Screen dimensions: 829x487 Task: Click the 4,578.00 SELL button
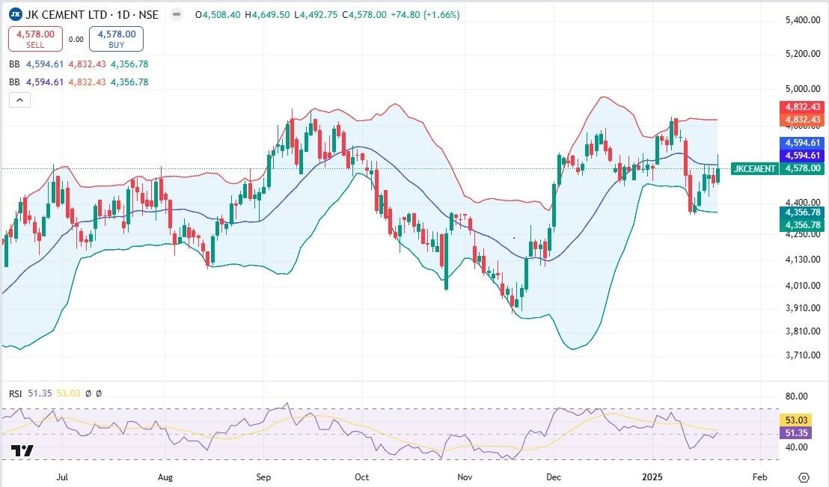[35, 39]
